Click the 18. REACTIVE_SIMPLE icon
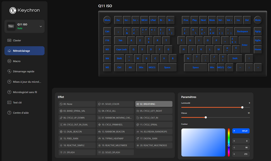Image resolution: width=271 pixels, height=161 pixels. click(61, 145)
